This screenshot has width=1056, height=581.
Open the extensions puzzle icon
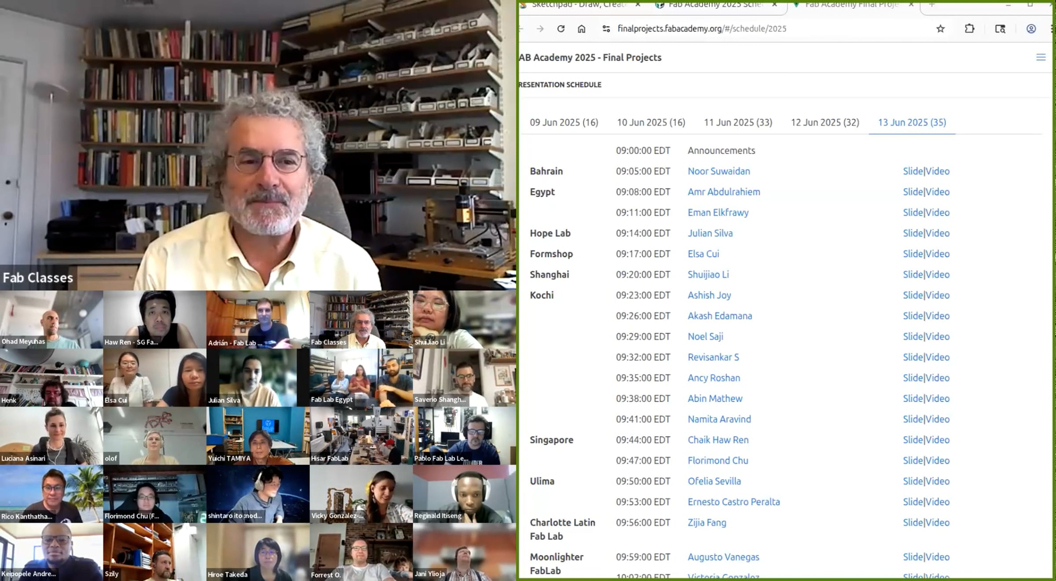pyautogui.click(x=969, y=29)
